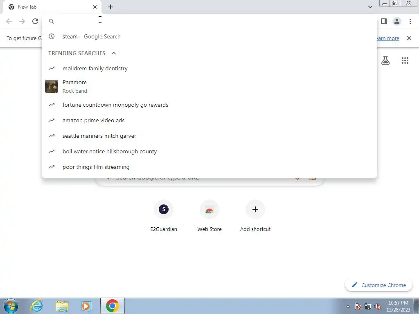Screen dimensions: 419x314
Task: Open a new tab with plus icon
Action: click(110, 7)
